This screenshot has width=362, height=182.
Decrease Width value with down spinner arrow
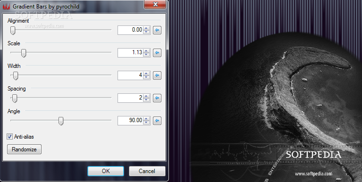pyautogui.click(x=146, y=77)
